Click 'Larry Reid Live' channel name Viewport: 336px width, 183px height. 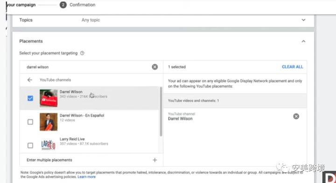72,139
